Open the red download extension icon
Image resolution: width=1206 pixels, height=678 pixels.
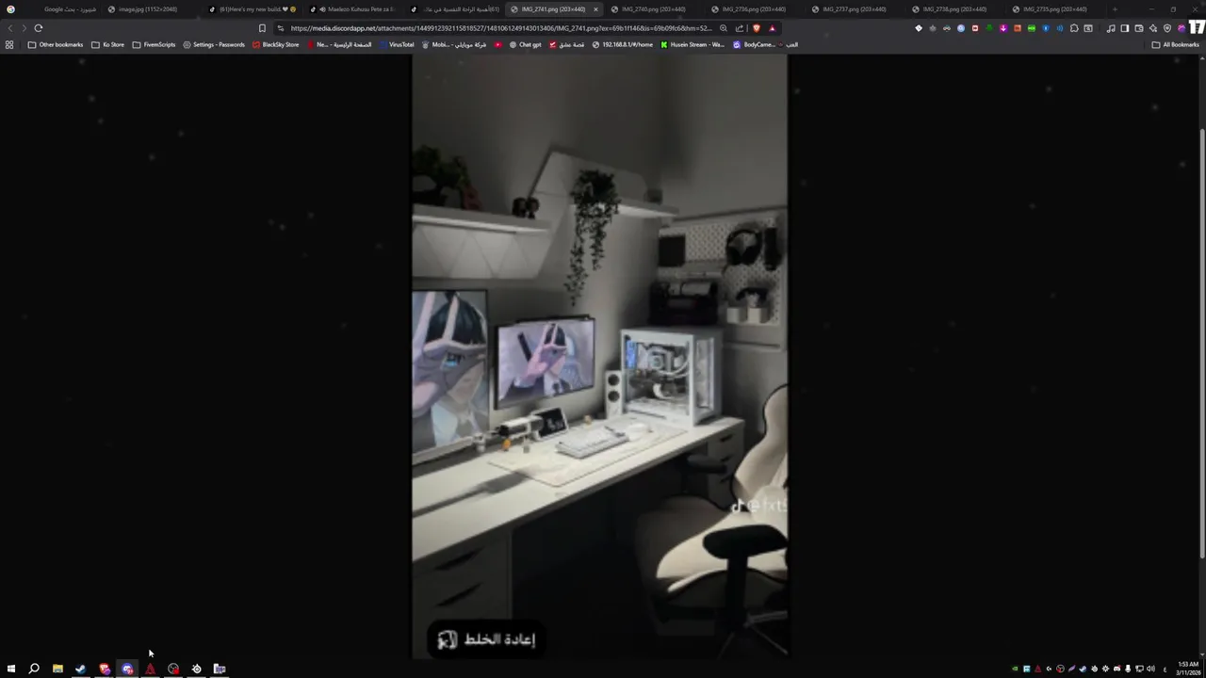tap(1003, 28)
